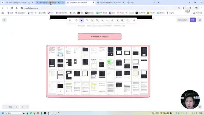The height and width of the screenshot is (115, 204).
Task: Open the YouMind bookmark
Action: (x=140, y=13)
